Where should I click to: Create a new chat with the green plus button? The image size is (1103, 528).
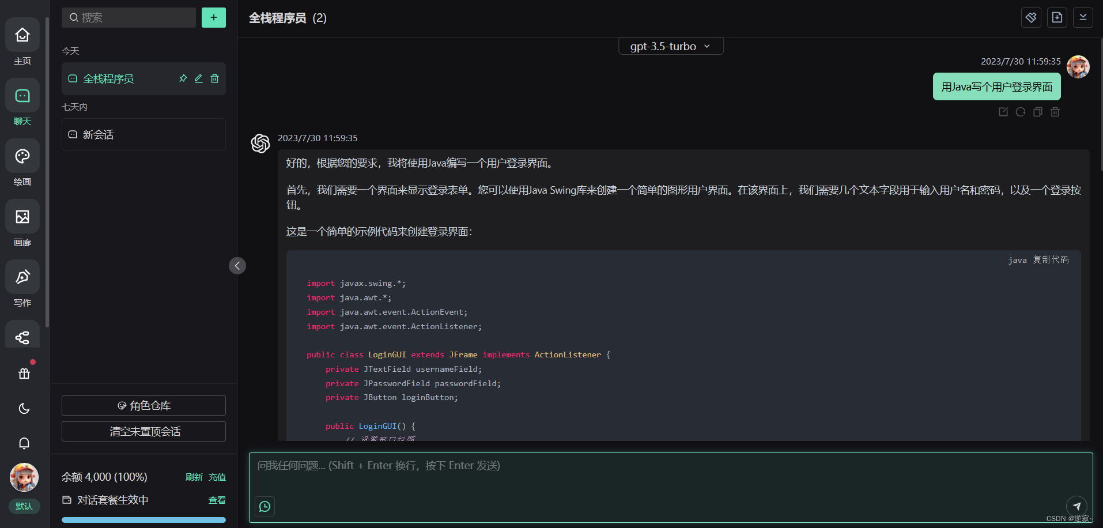click(x=214, y=17)
